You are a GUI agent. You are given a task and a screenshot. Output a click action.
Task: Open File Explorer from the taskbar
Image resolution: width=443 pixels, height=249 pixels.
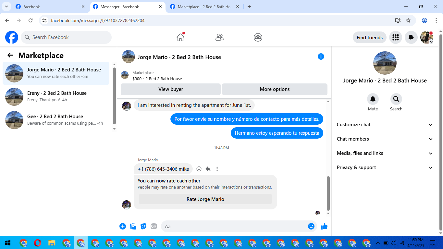[52, 243]
